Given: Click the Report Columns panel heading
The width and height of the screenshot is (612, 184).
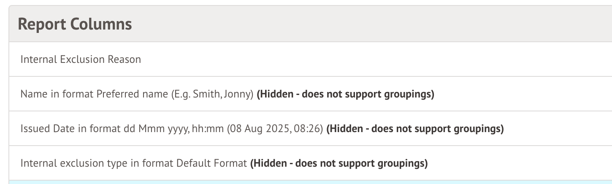Looking at the screenshot, I should [75, 24].
